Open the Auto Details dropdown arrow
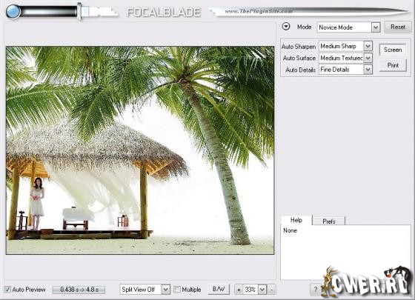 [x=368, y=70]
